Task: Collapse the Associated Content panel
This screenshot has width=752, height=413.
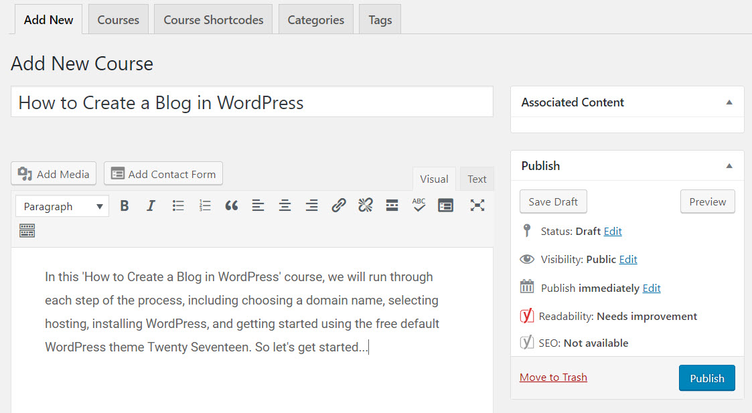Action: pyautogui.click(x=729, y=102)
